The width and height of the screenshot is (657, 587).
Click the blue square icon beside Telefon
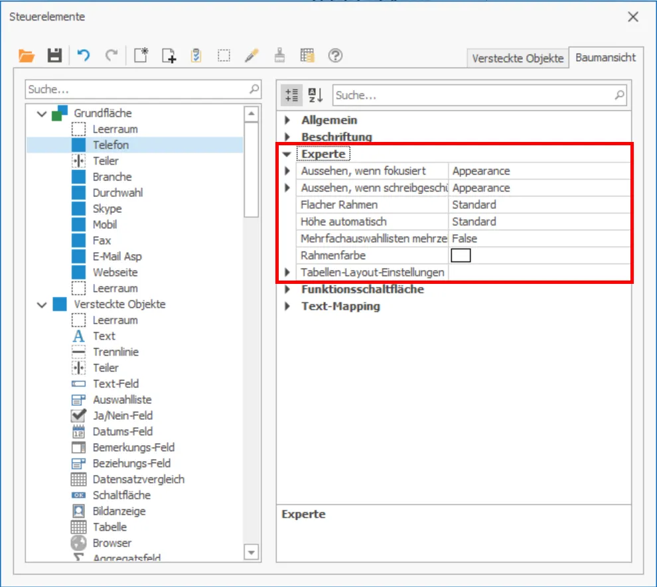78,145
